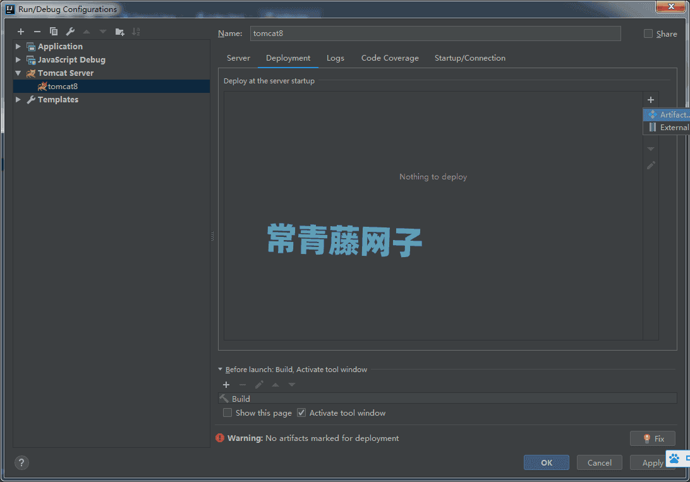Expand the Application tree node
This screenshot has width=690, height=482.
tap(18, 46)
